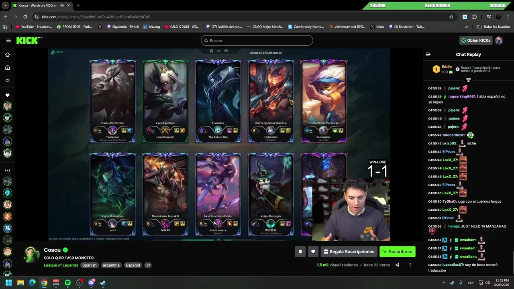Open Coscu channel name link
Viewport: 514px width, 289px height.
point(52,250)
